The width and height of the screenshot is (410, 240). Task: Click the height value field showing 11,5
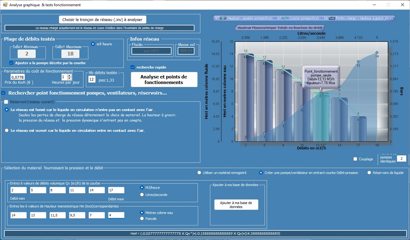58,215
